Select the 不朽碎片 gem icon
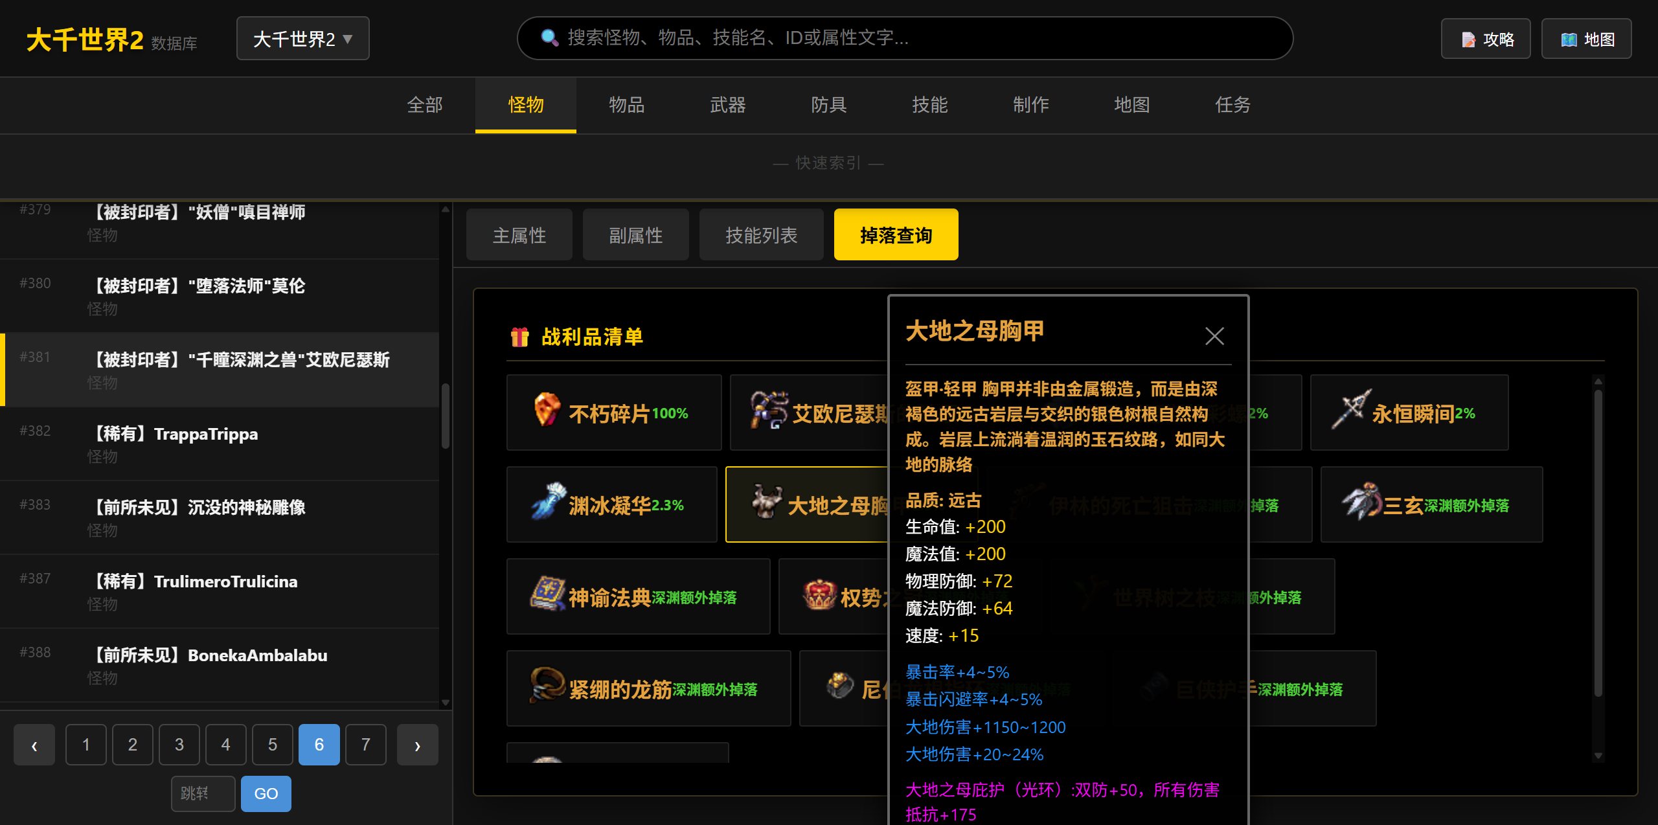The height and width of the screenshot is (825, 1658). [x=547, y=409]
